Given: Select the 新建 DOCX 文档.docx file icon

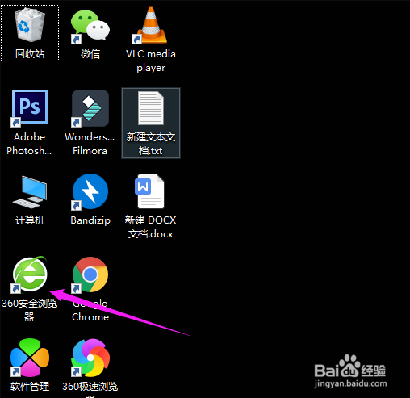Looking at the screenshot, I should [149, 191].
